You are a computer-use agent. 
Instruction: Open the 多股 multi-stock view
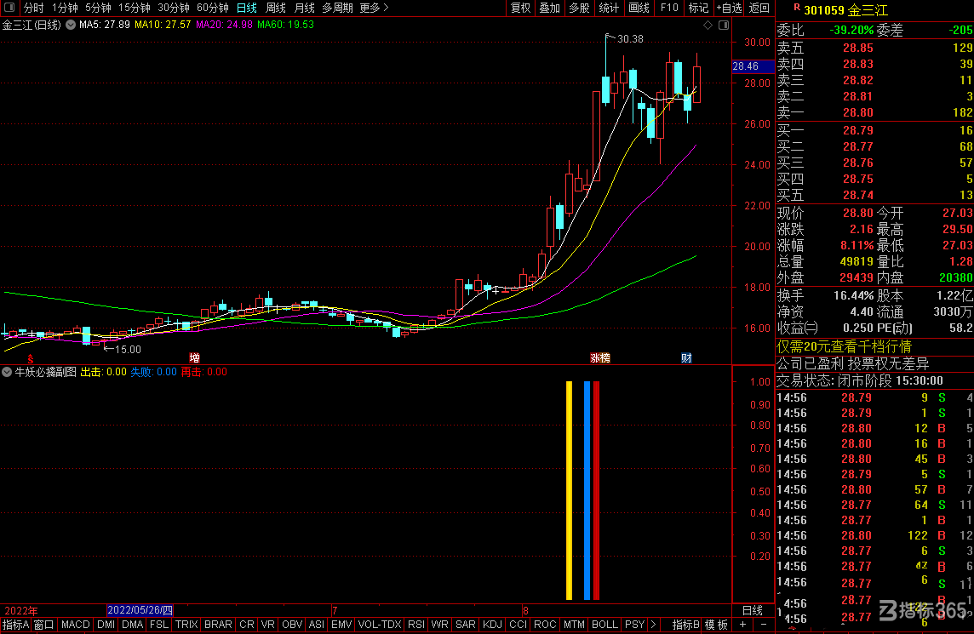point(579,8)
